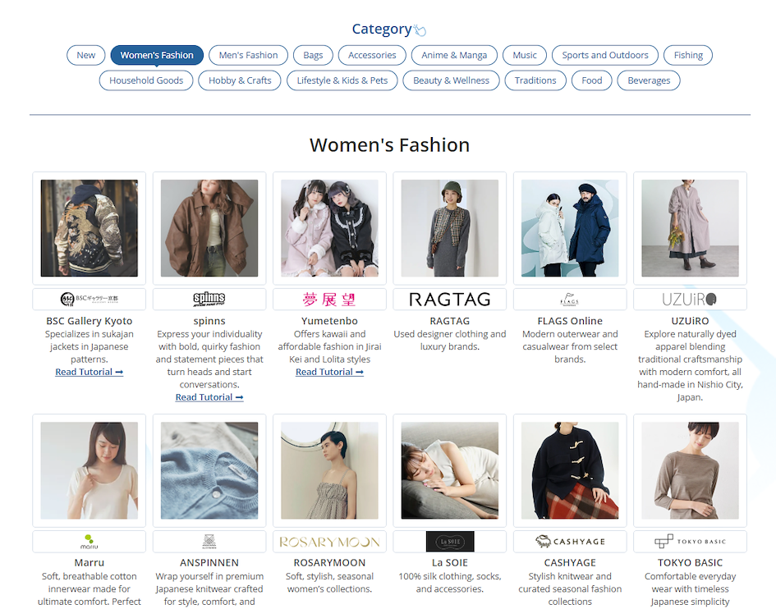Click the Yumetenbo shop name
This screenshot has width=776, height=609.
[x=329, y=321]
